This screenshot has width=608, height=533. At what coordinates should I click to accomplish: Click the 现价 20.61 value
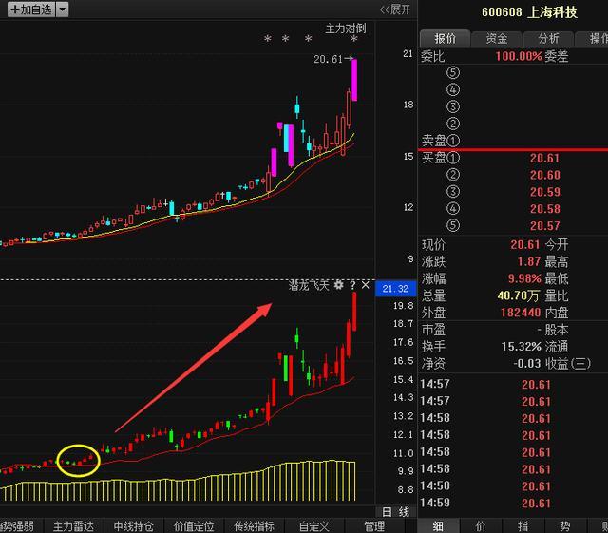click(525, 245)
